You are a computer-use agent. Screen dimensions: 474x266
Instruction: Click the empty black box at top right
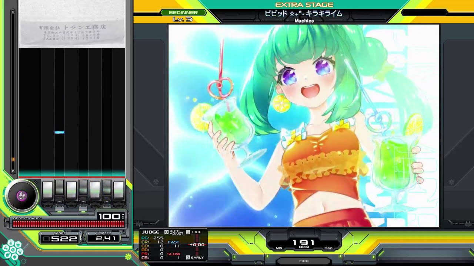424,13
